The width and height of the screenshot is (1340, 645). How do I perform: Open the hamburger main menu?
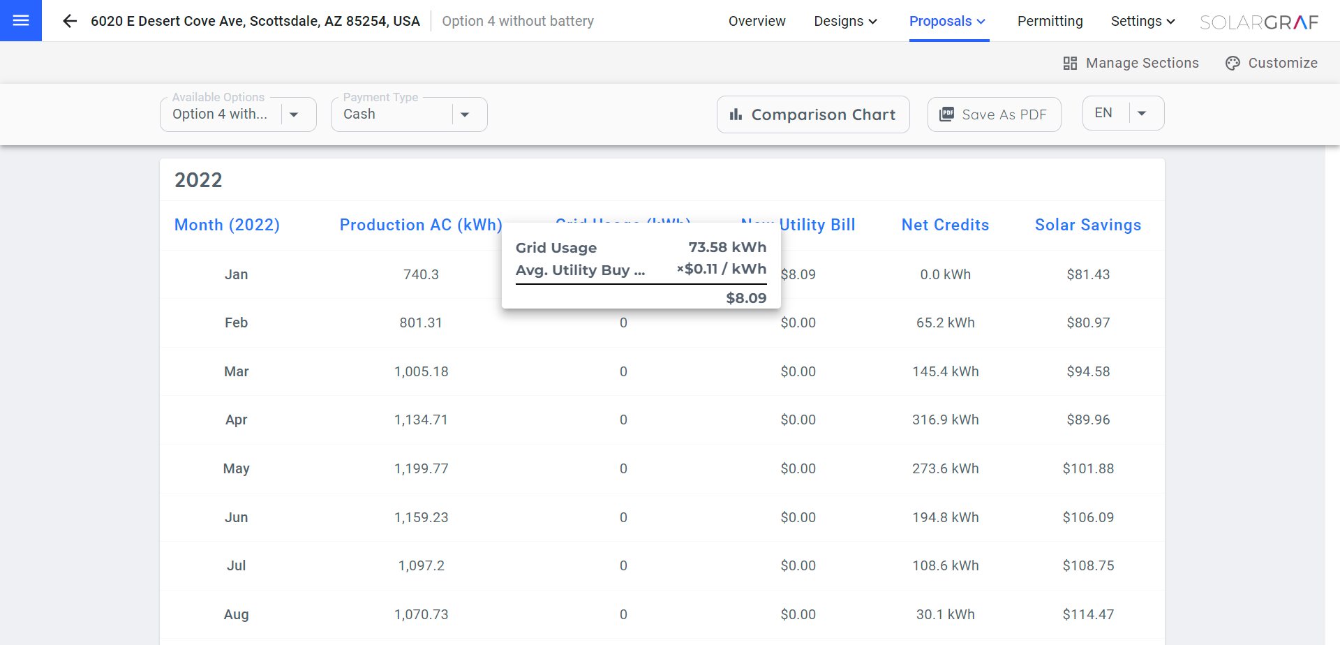21,21
